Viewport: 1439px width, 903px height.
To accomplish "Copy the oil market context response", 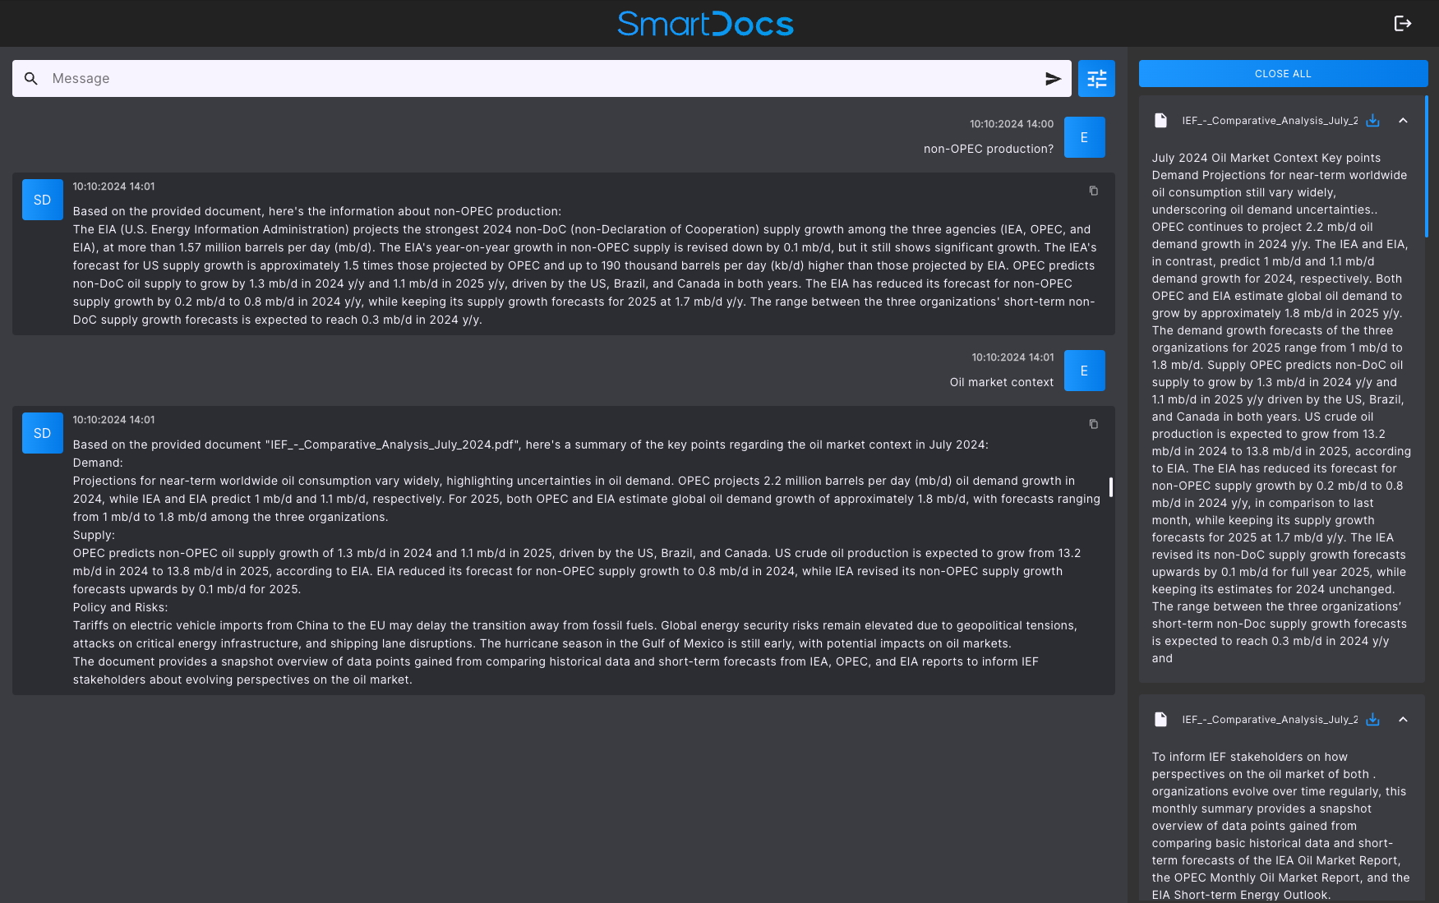I will coord(1093,424).
